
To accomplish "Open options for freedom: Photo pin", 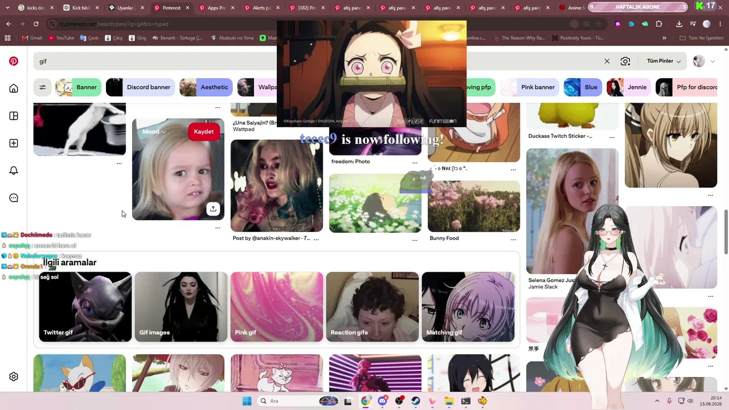I will (x=415, y=162).
